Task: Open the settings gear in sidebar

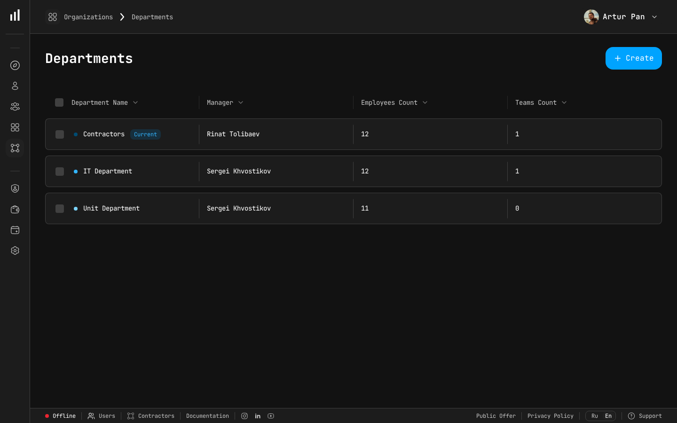Action: (x=15, y=251)
